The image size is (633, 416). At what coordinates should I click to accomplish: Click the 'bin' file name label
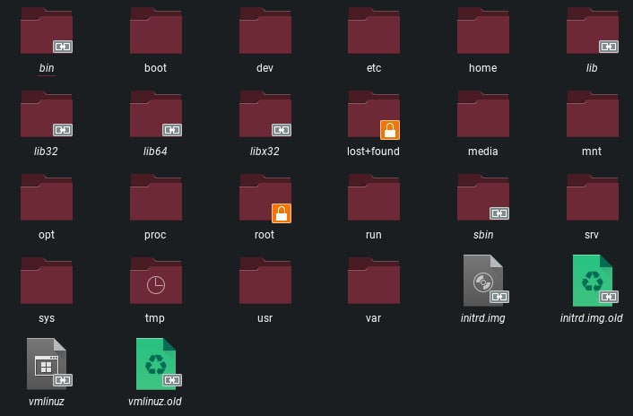click(47, 68)
